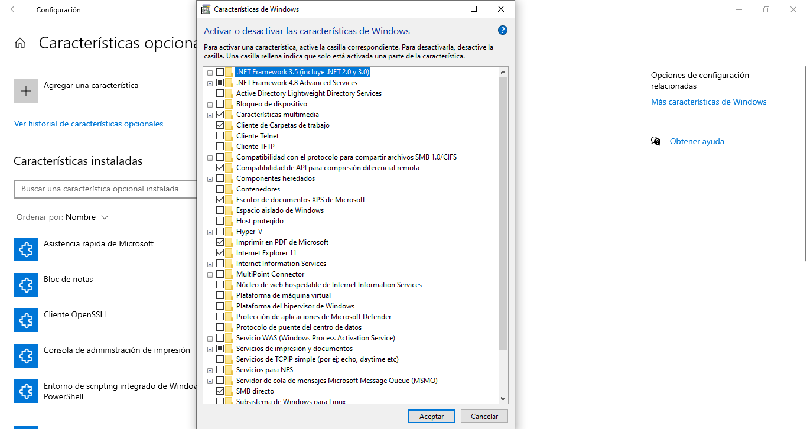Uncheck the Características multimedia checkbox
This screenshot has height=429, width=807.
(x=220, y=115)
